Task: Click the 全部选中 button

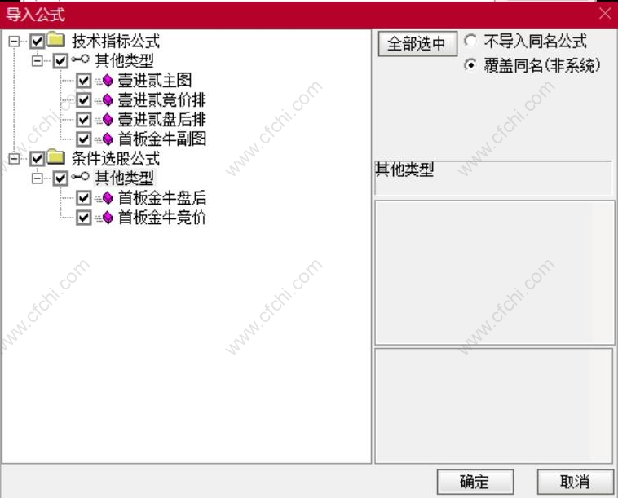Action: tap(417, 44)
